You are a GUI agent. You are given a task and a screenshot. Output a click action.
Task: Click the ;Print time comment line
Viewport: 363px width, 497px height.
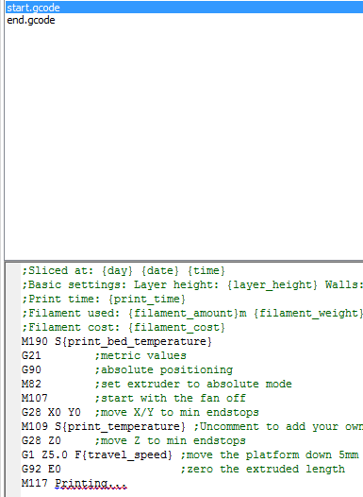pos(104,300)
